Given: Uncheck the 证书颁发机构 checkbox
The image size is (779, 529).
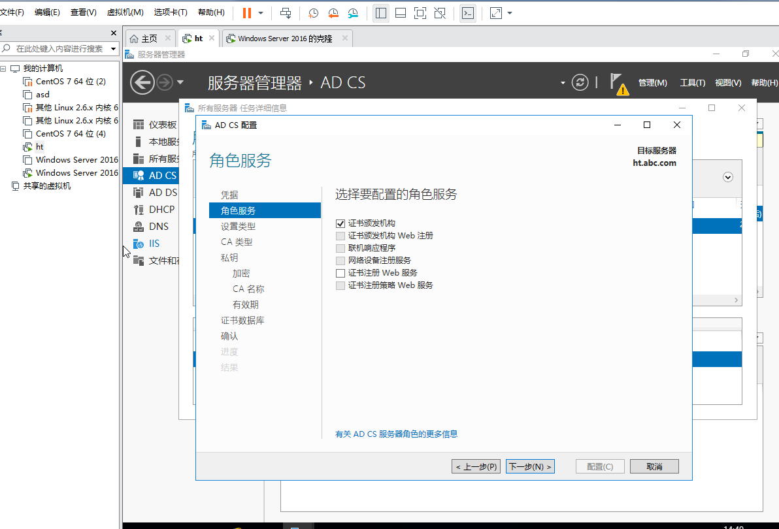Looking at the screenshot, I should click(x=340, y=223).
